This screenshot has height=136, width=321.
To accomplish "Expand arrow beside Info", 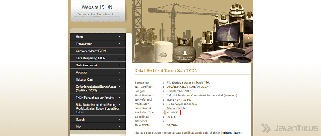I will tap(119, 126).
